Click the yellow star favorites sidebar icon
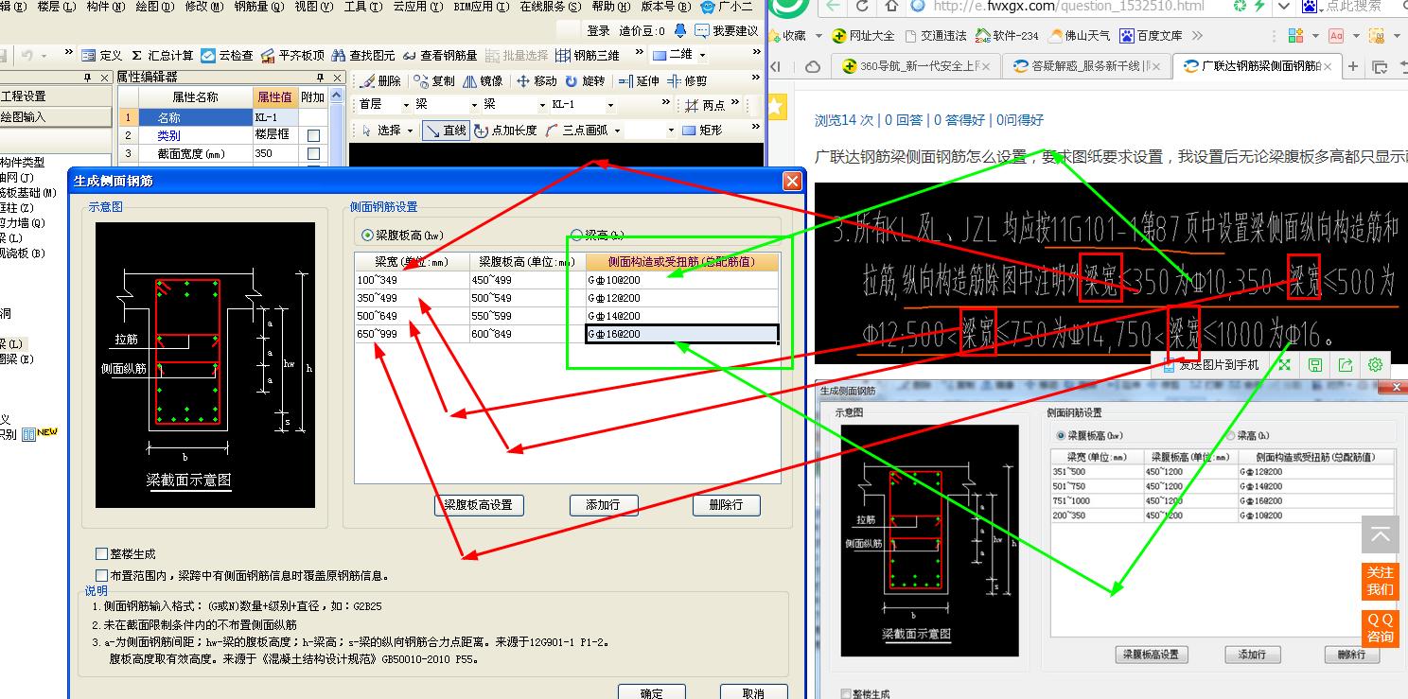This screenshot has height=699, width=1408. click(x=775, y=107)
